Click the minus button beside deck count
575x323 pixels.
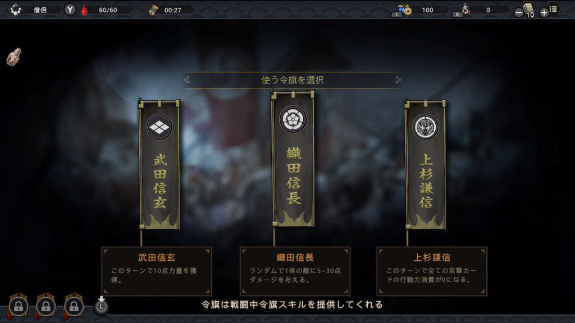(x=518, y=13)
